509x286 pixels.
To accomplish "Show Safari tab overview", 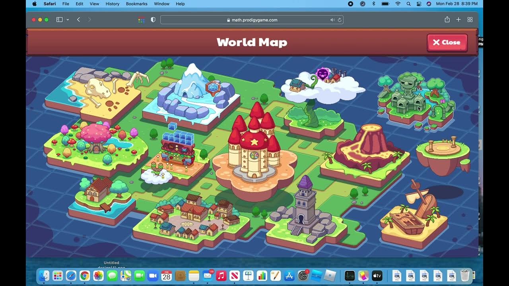I will 470,19.
